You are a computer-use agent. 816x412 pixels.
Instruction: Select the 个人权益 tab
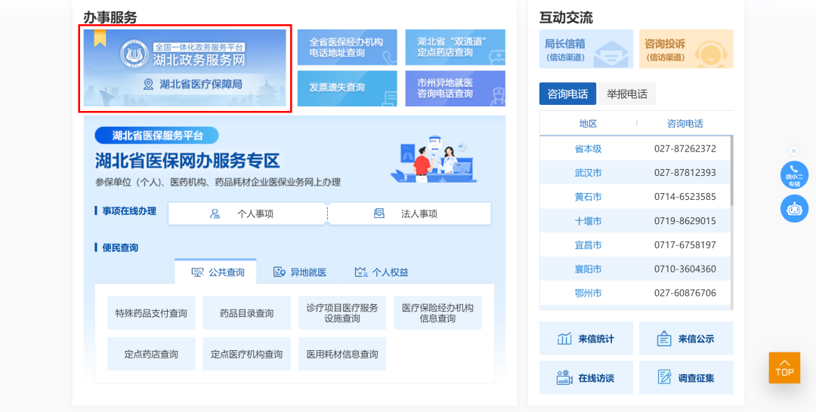[x=382, y=272]
